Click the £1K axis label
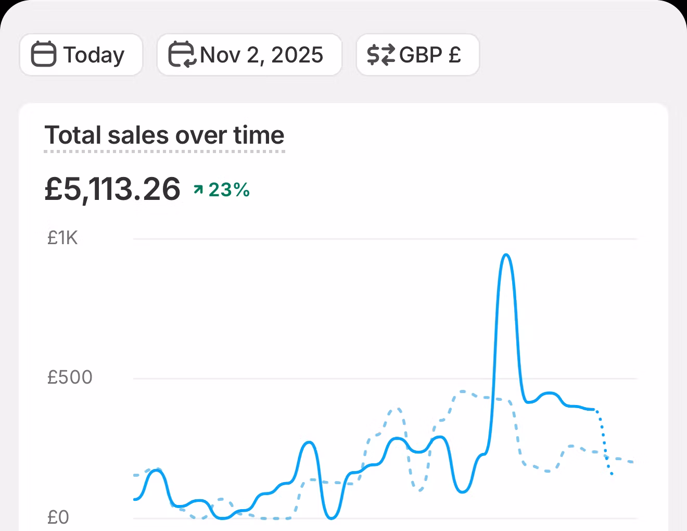The width and height of the screenshot is (687, 531). pos(62,238)
